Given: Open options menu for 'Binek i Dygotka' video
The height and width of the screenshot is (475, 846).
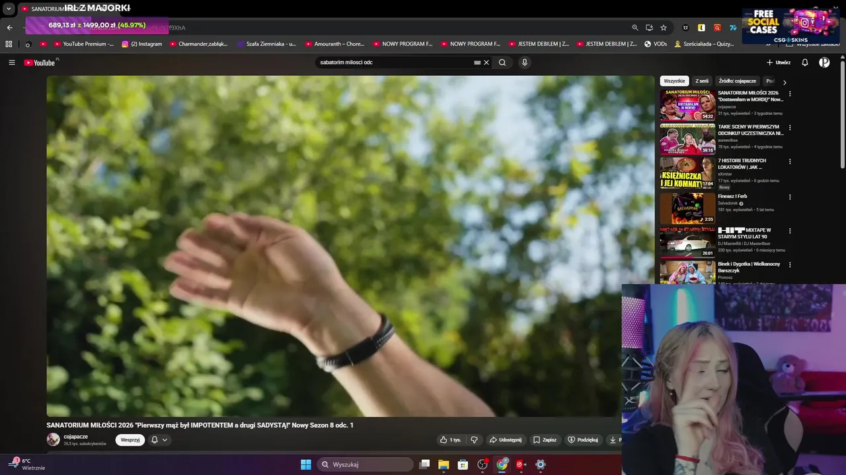Looking at the screenshot, I should click(790, 265).
